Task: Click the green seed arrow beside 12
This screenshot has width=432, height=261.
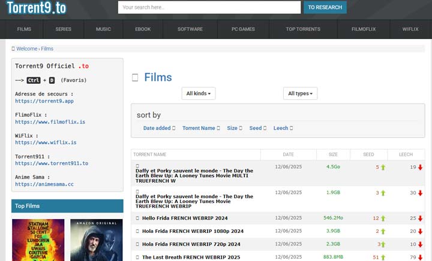Action: coord(383,218)
